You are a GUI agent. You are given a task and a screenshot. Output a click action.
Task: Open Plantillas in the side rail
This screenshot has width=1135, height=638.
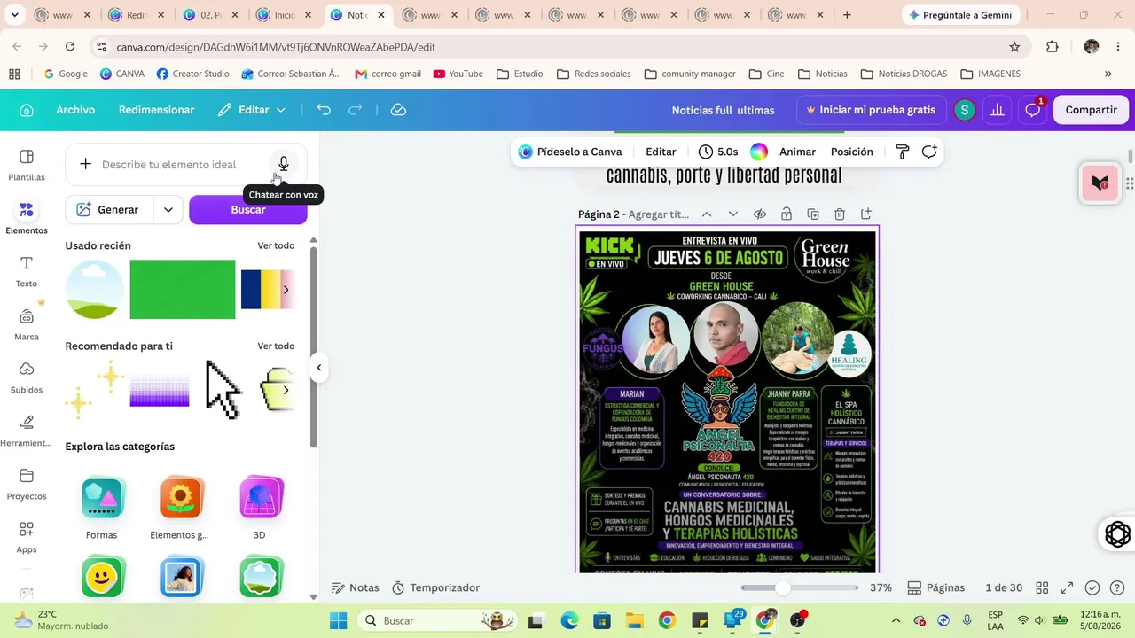[x=27, y=165]
